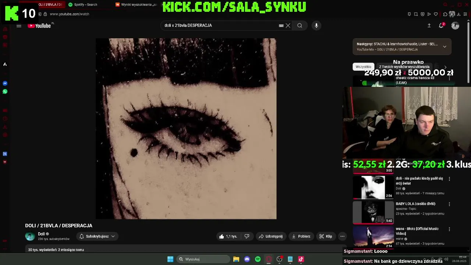This screenshot has width=471, height=265.
Task: Switch to Wyniki wyszukiwania SoundCloud tab
Action: [x=136, y=4]
